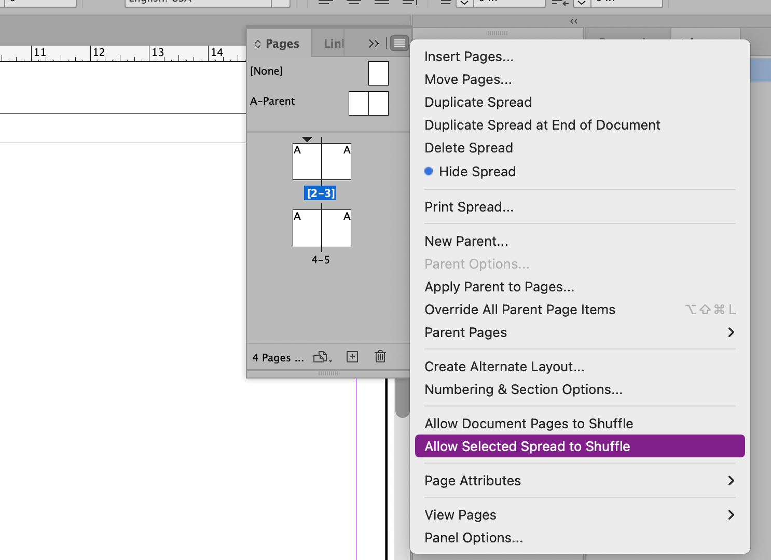Select the align-center paragraph icon

tap(353, 2)
